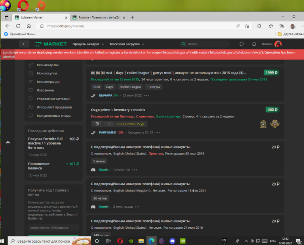Click the Romail profile avatar

(278, 44)
